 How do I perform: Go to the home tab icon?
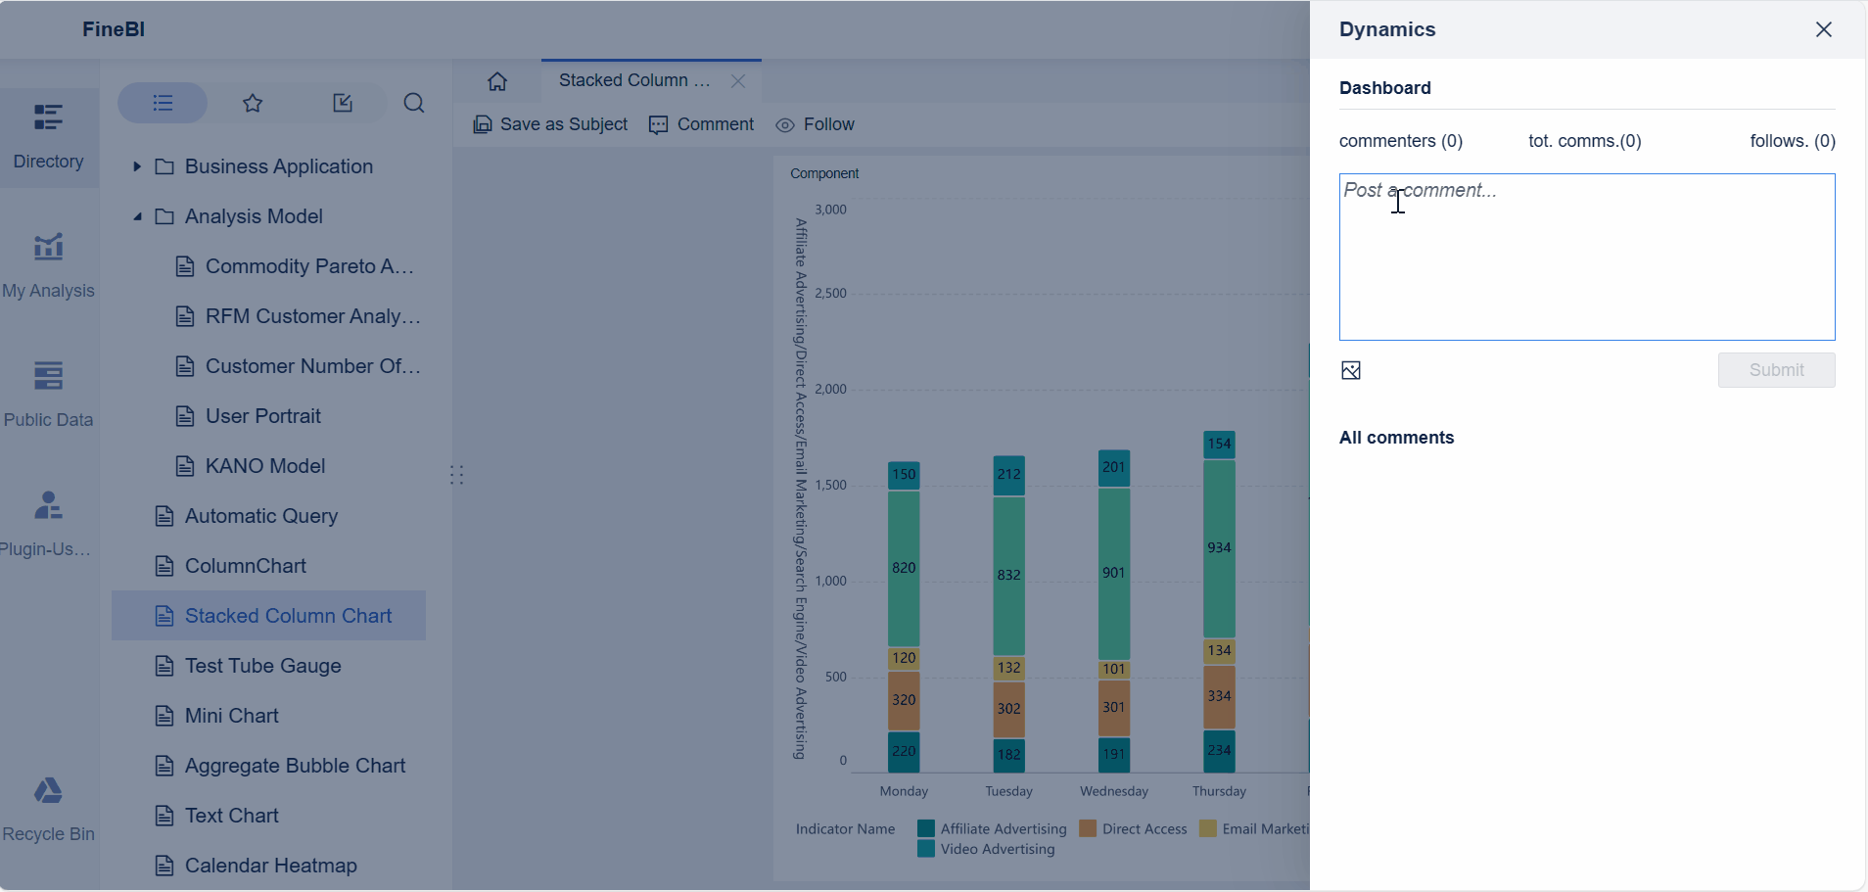(497, 81)
